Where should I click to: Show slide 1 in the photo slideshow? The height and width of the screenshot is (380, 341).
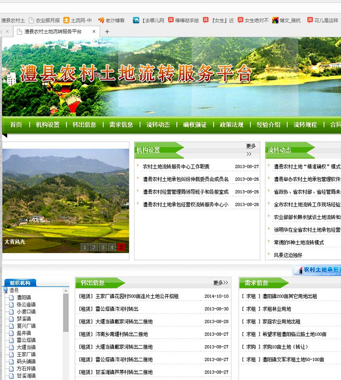(84, 247)
